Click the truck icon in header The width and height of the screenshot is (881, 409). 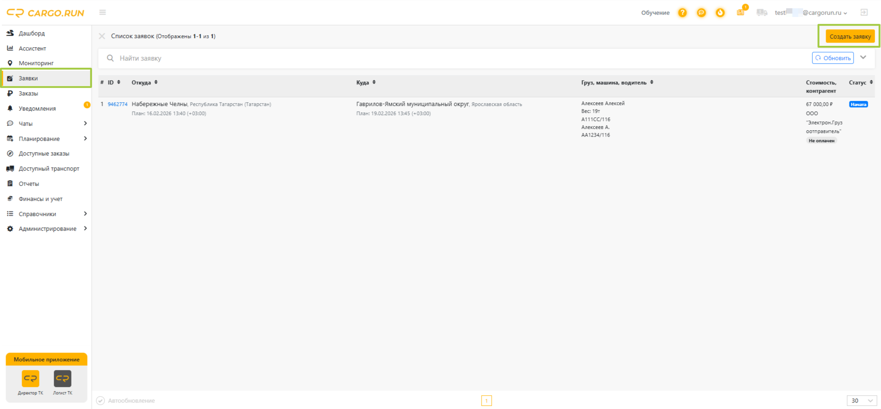coord(762,12)
